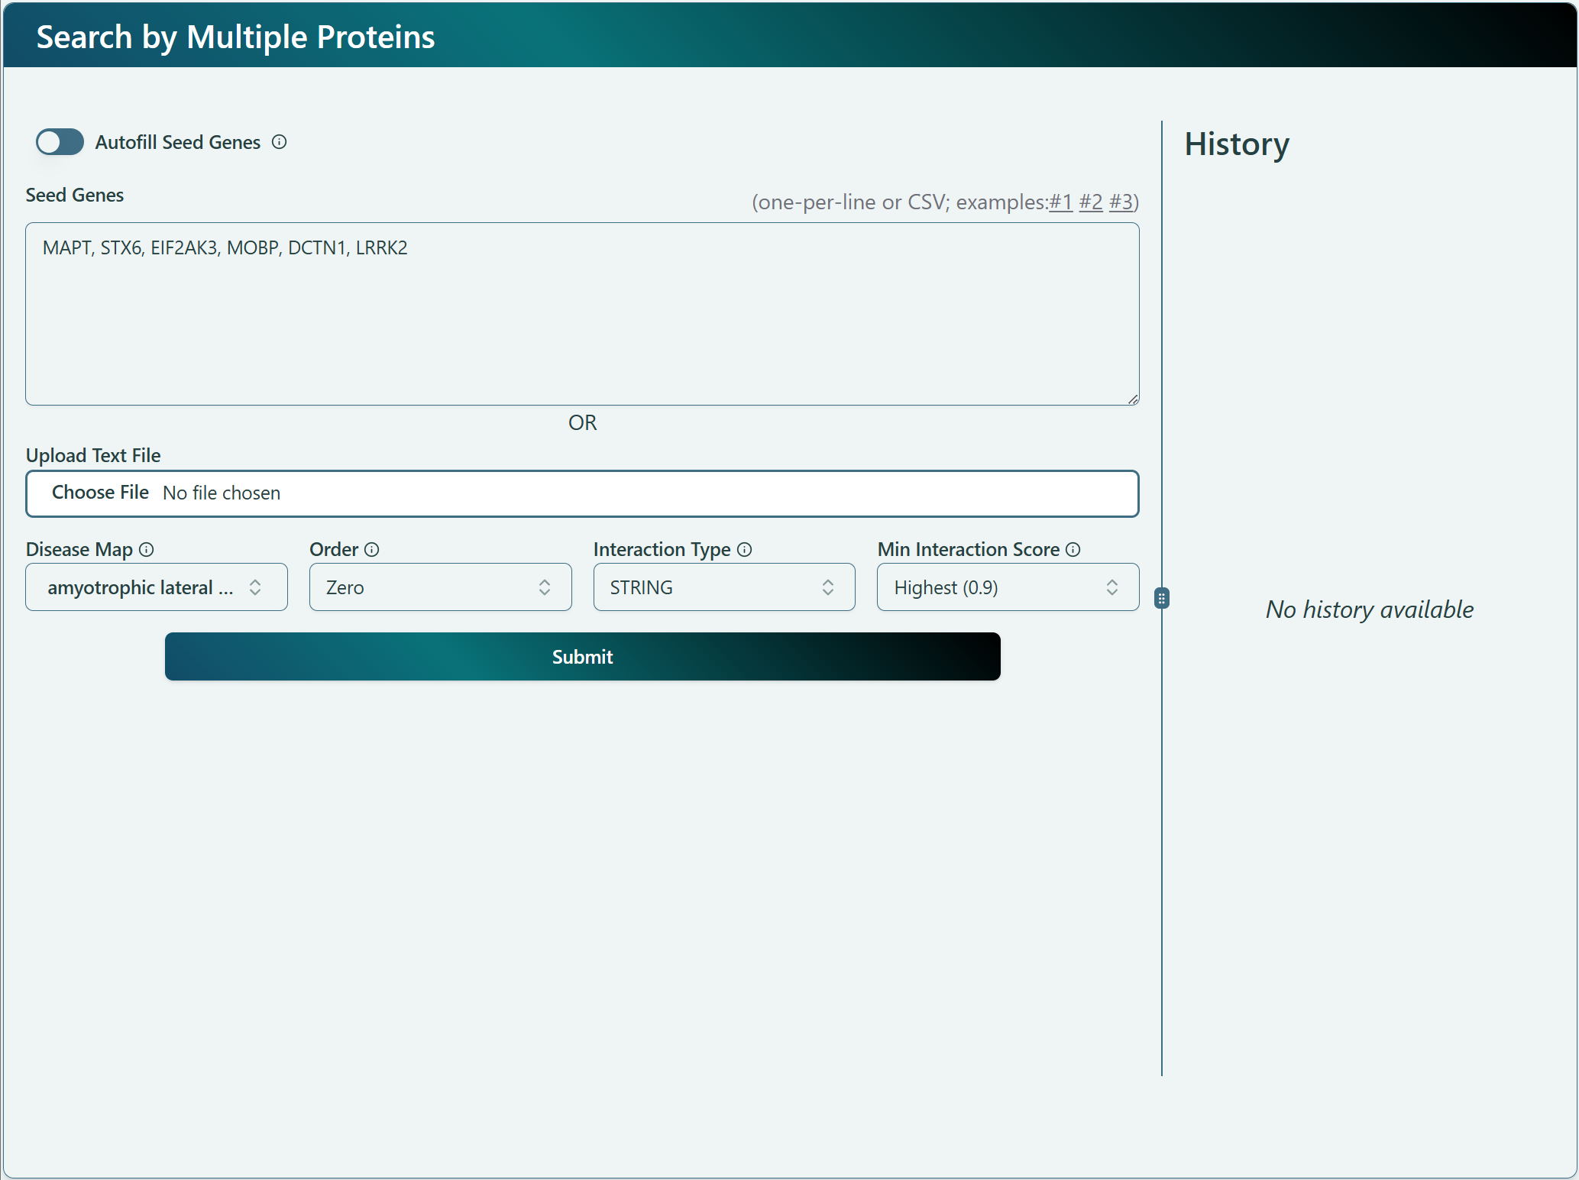Viewport: 1579px width, 1180px height.
Task: Load example #3 seed genes
Action: (1121, 202)
